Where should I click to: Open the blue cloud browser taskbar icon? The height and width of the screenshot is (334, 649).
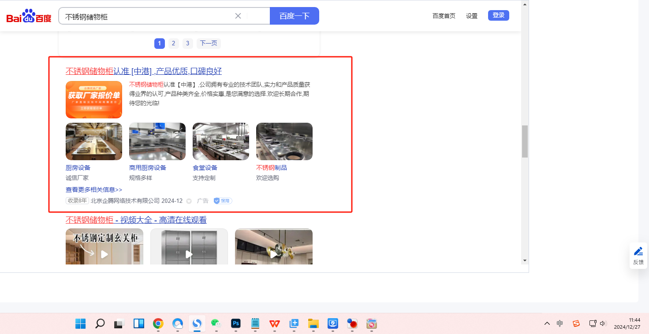pos(178,324)
